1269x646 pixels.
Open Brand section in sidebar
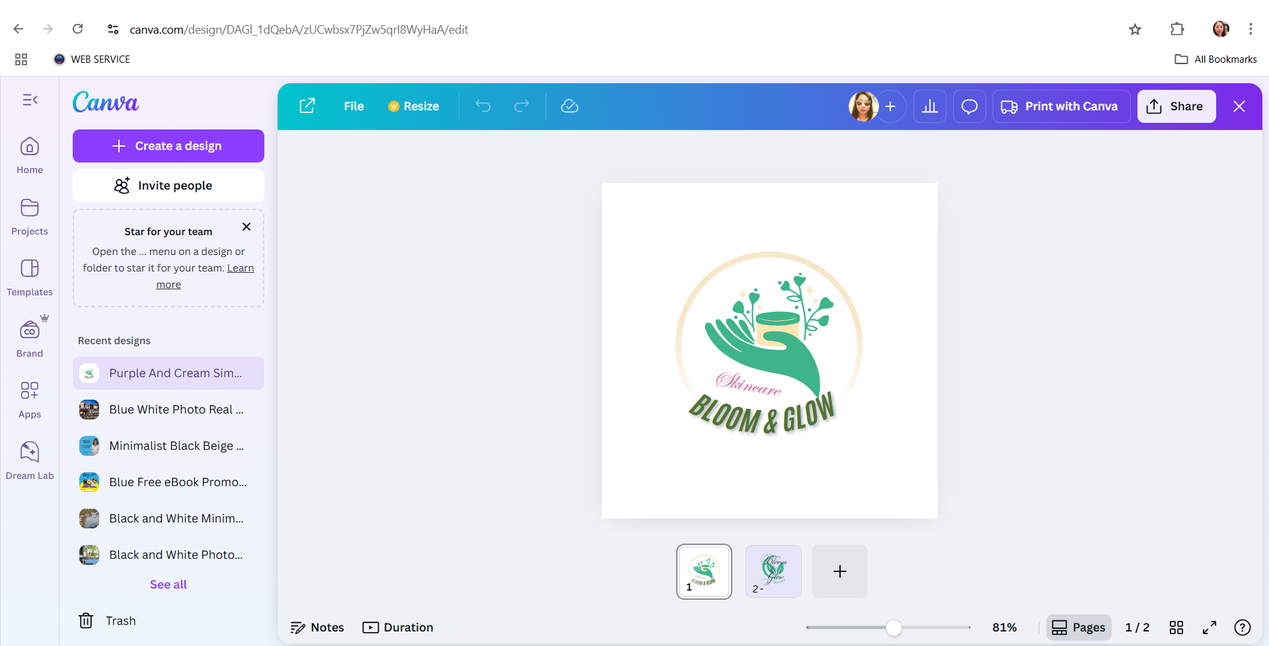(x=30, y=339)
